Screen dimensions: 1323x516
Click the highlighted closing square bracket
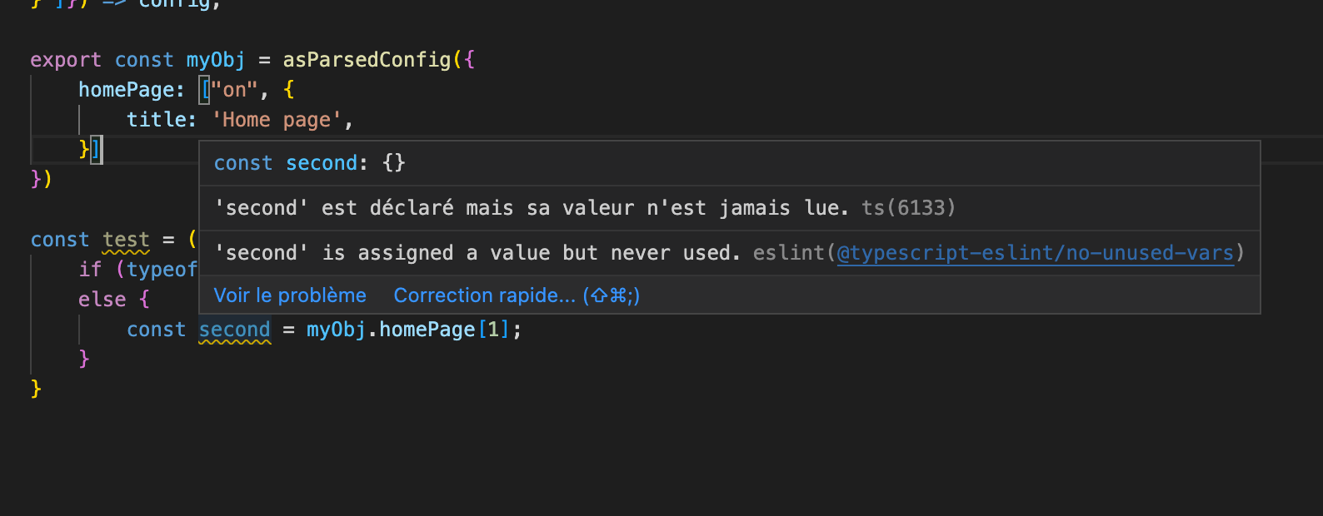coord(97,150)
